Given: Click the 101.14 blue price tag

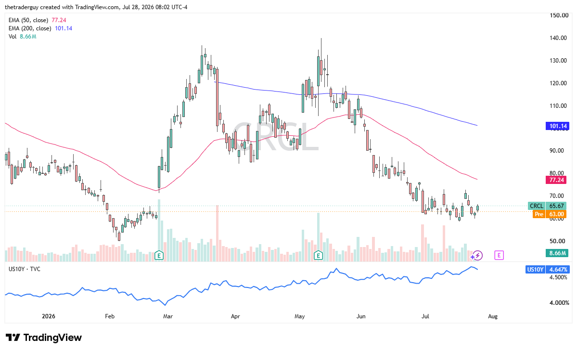Looking at the screenshot, I should tap(557, 126).
